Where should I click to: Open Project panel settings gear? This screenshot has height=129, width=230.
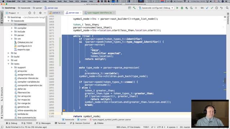coord(40,13)
